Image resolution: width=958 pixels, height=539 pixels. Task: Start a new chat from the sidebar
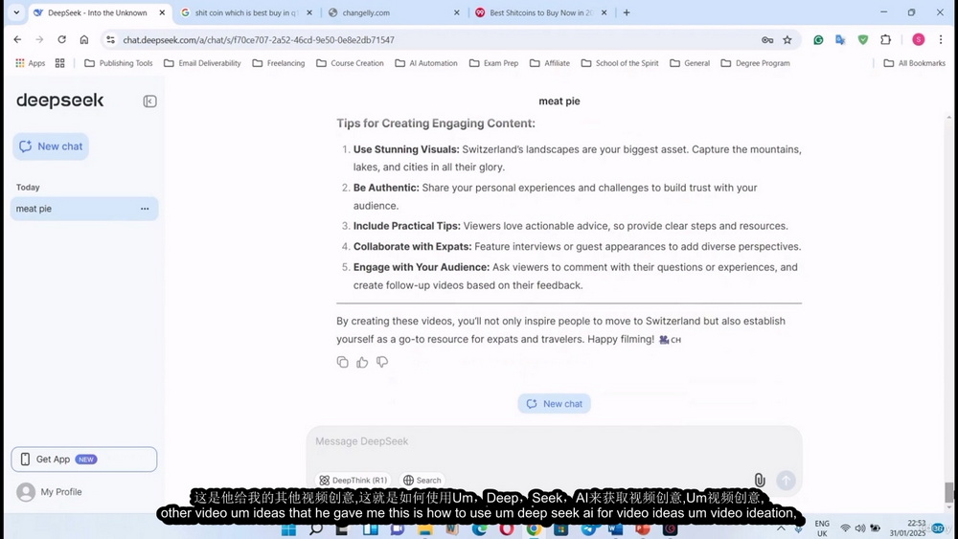51,146
